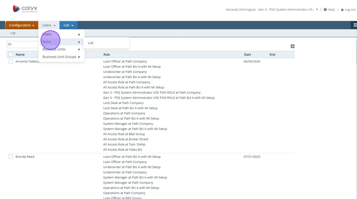Toggle the select-all checkbox in header
The height and width of the screenshot is (199, 357).
[11, 55]
